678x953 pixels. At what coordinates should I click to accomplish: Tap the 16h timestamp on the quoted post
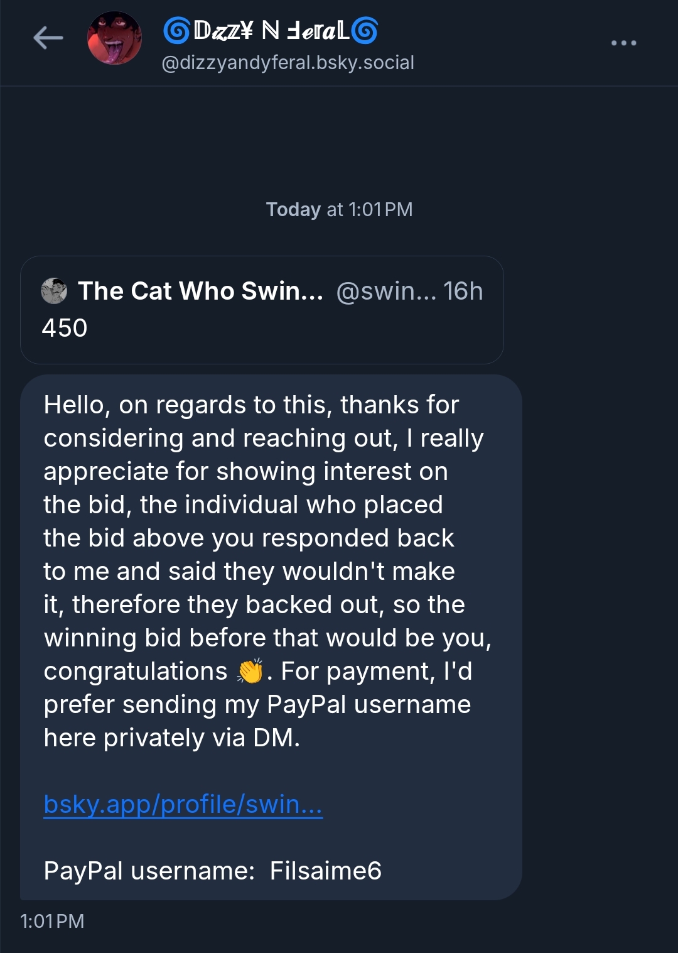(x=463, y=291)
